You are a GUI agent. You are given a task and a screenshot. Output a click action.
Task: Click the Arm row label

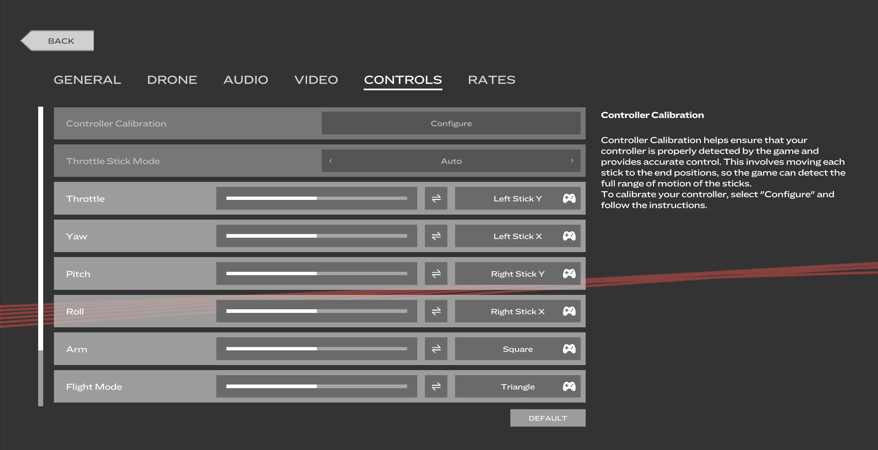pos(77,349)
